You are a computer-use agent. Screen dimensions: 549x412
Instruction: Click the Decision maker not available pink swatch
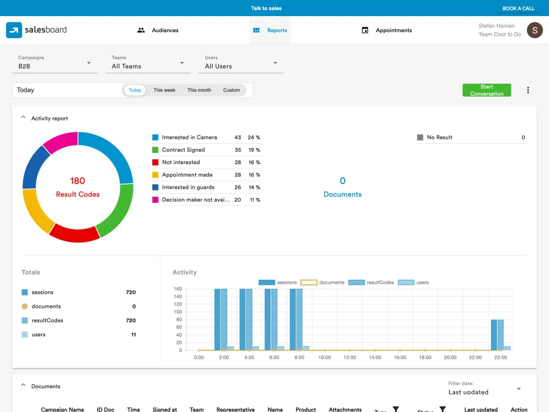[155, 200]
